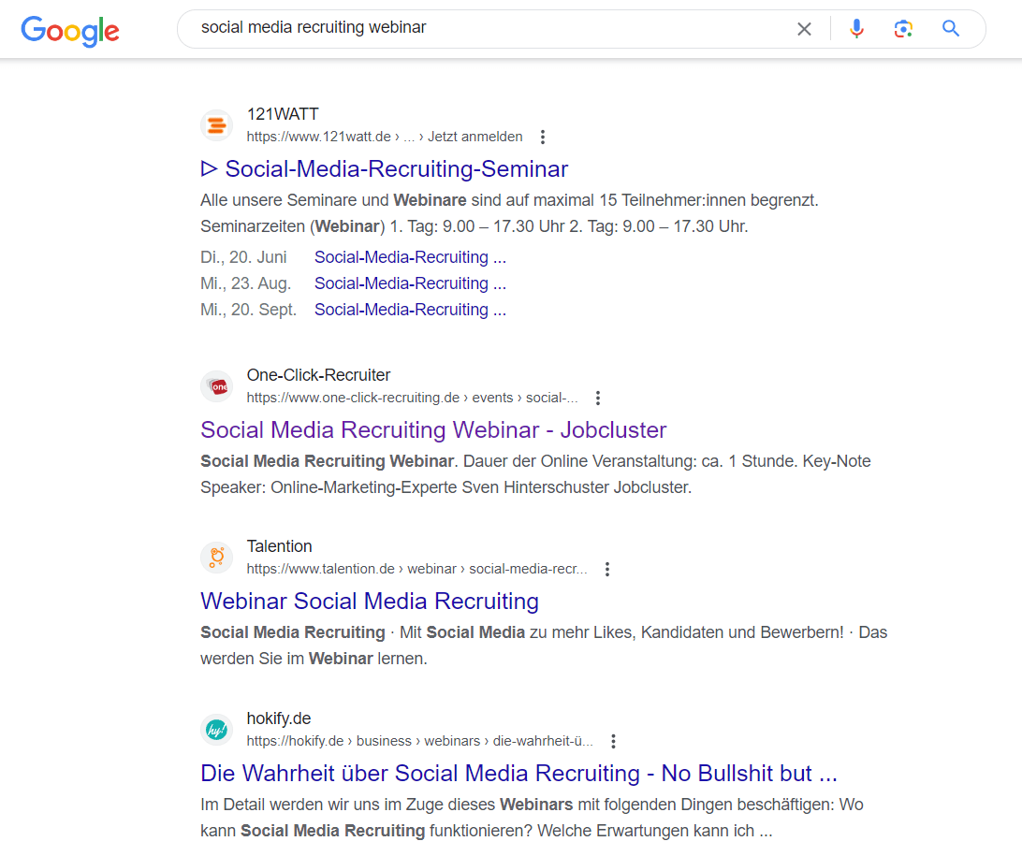Start a voice search with the microphone
The width and height of the screenshot is (1022, 856).
856,29
